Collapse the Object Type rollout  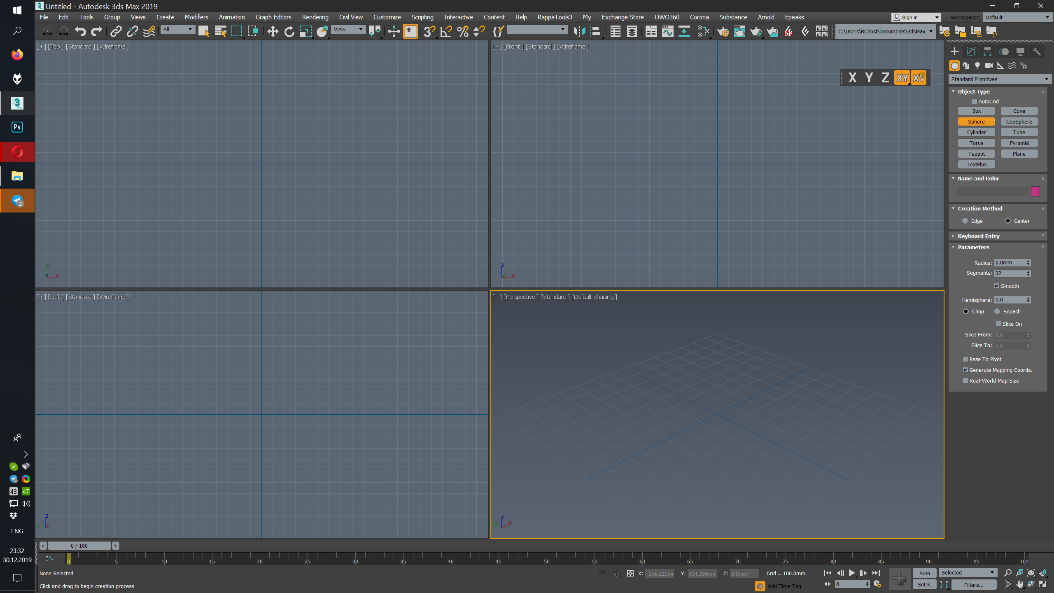coord(973,91)
